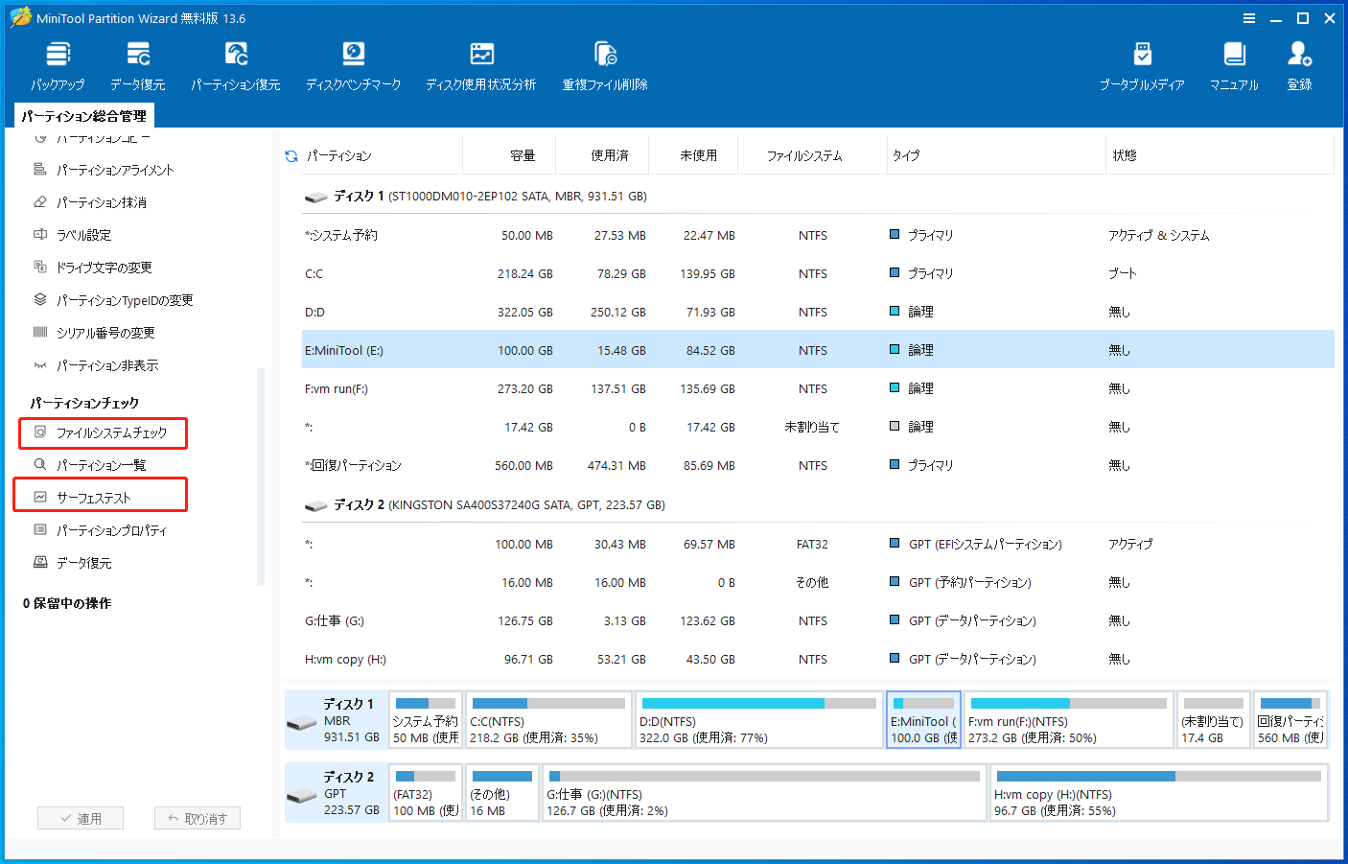Select H:vm copy (H:) block in disk map
Screen dimensions: 1348x864
click(x=1159, y=793)
